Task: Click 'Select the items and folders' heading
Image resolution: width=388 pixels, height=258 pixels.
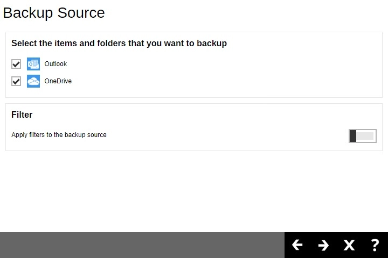Action: coord(119,43)
